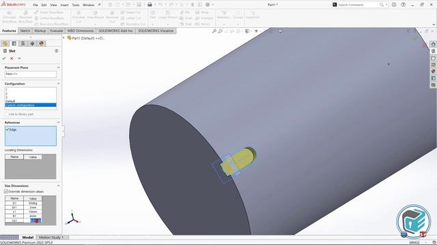The image size is (437, 245).
Task: Click the D1 value cell 33deg
Action: point(33,203)
